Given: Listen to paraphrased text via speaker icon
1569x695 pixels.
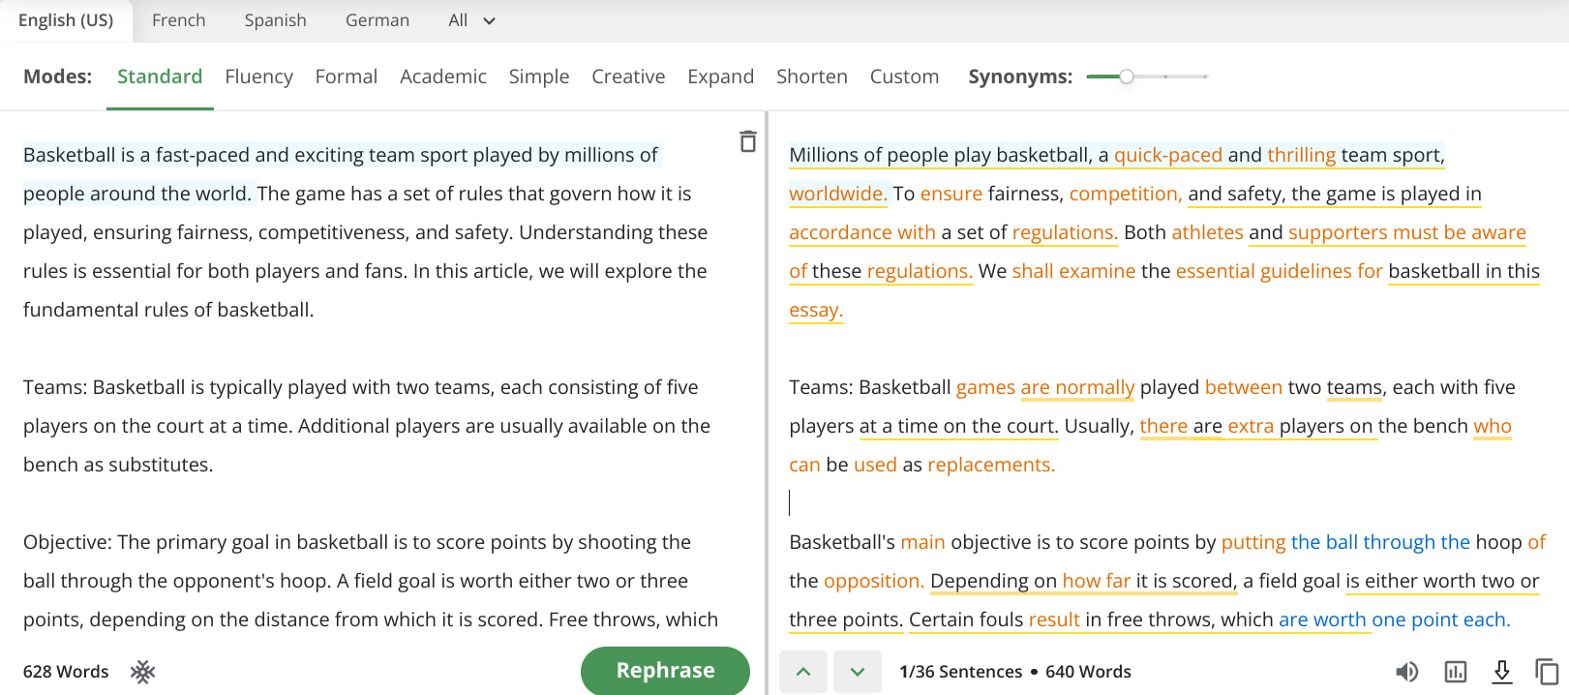Looking at the screenshot, I should coord(1406,672).
